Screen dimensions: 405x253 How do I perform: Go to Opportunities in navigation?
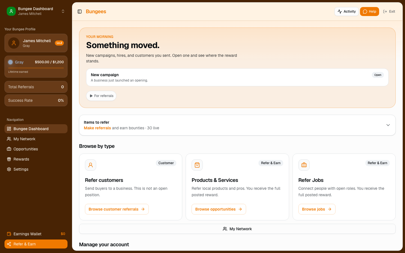click(x=36, y=149)
